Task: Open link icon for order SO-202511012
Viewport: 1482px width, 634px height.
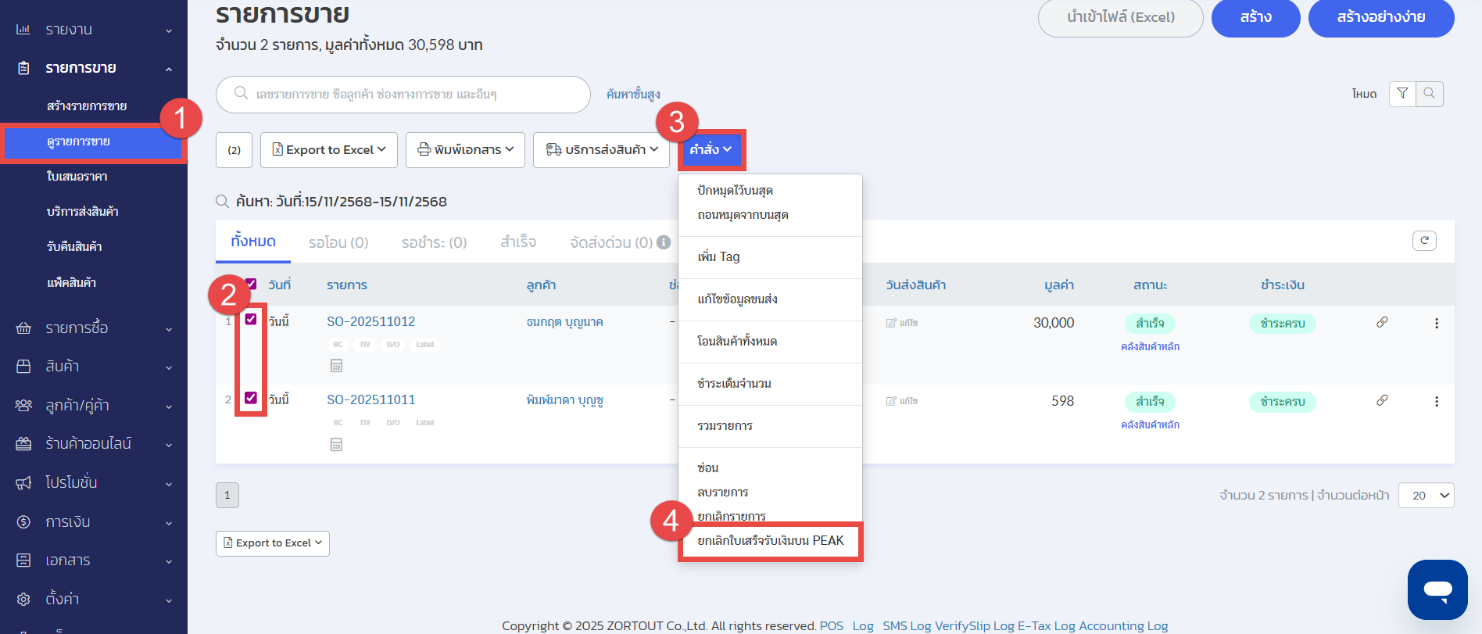Action: click(1382, 322)
